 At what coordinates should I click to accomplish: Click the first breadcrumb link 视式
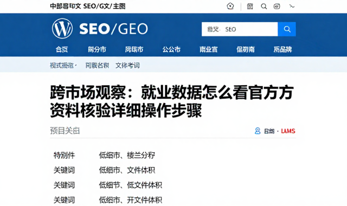[x=62, y=65]
